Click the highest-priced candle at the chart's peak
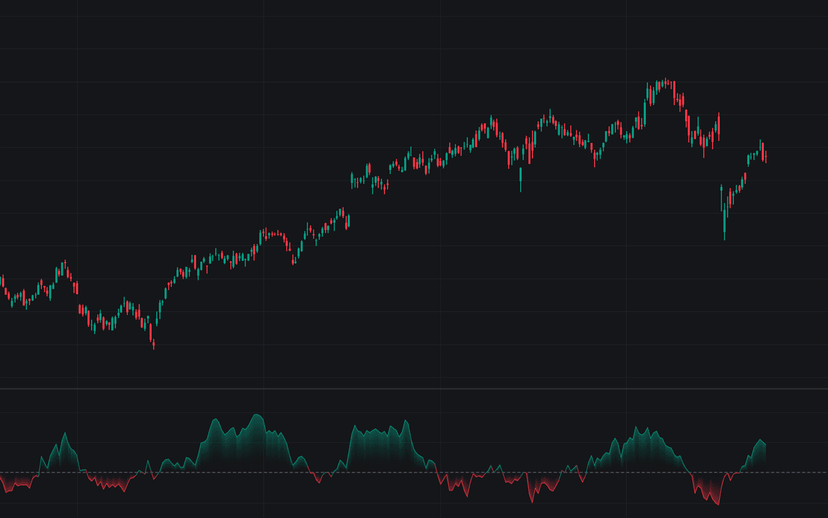This screenshot has height=518, width=828. pos(665,83)
